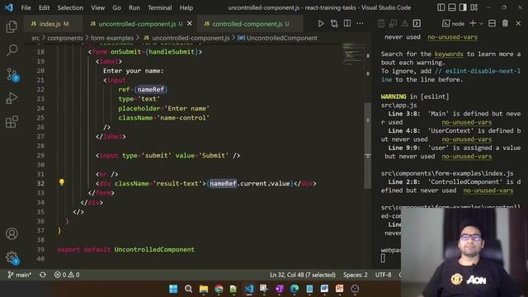Split the editor to the right
The height and width of the screenshot is (297, 528).
tap(347, 23)
